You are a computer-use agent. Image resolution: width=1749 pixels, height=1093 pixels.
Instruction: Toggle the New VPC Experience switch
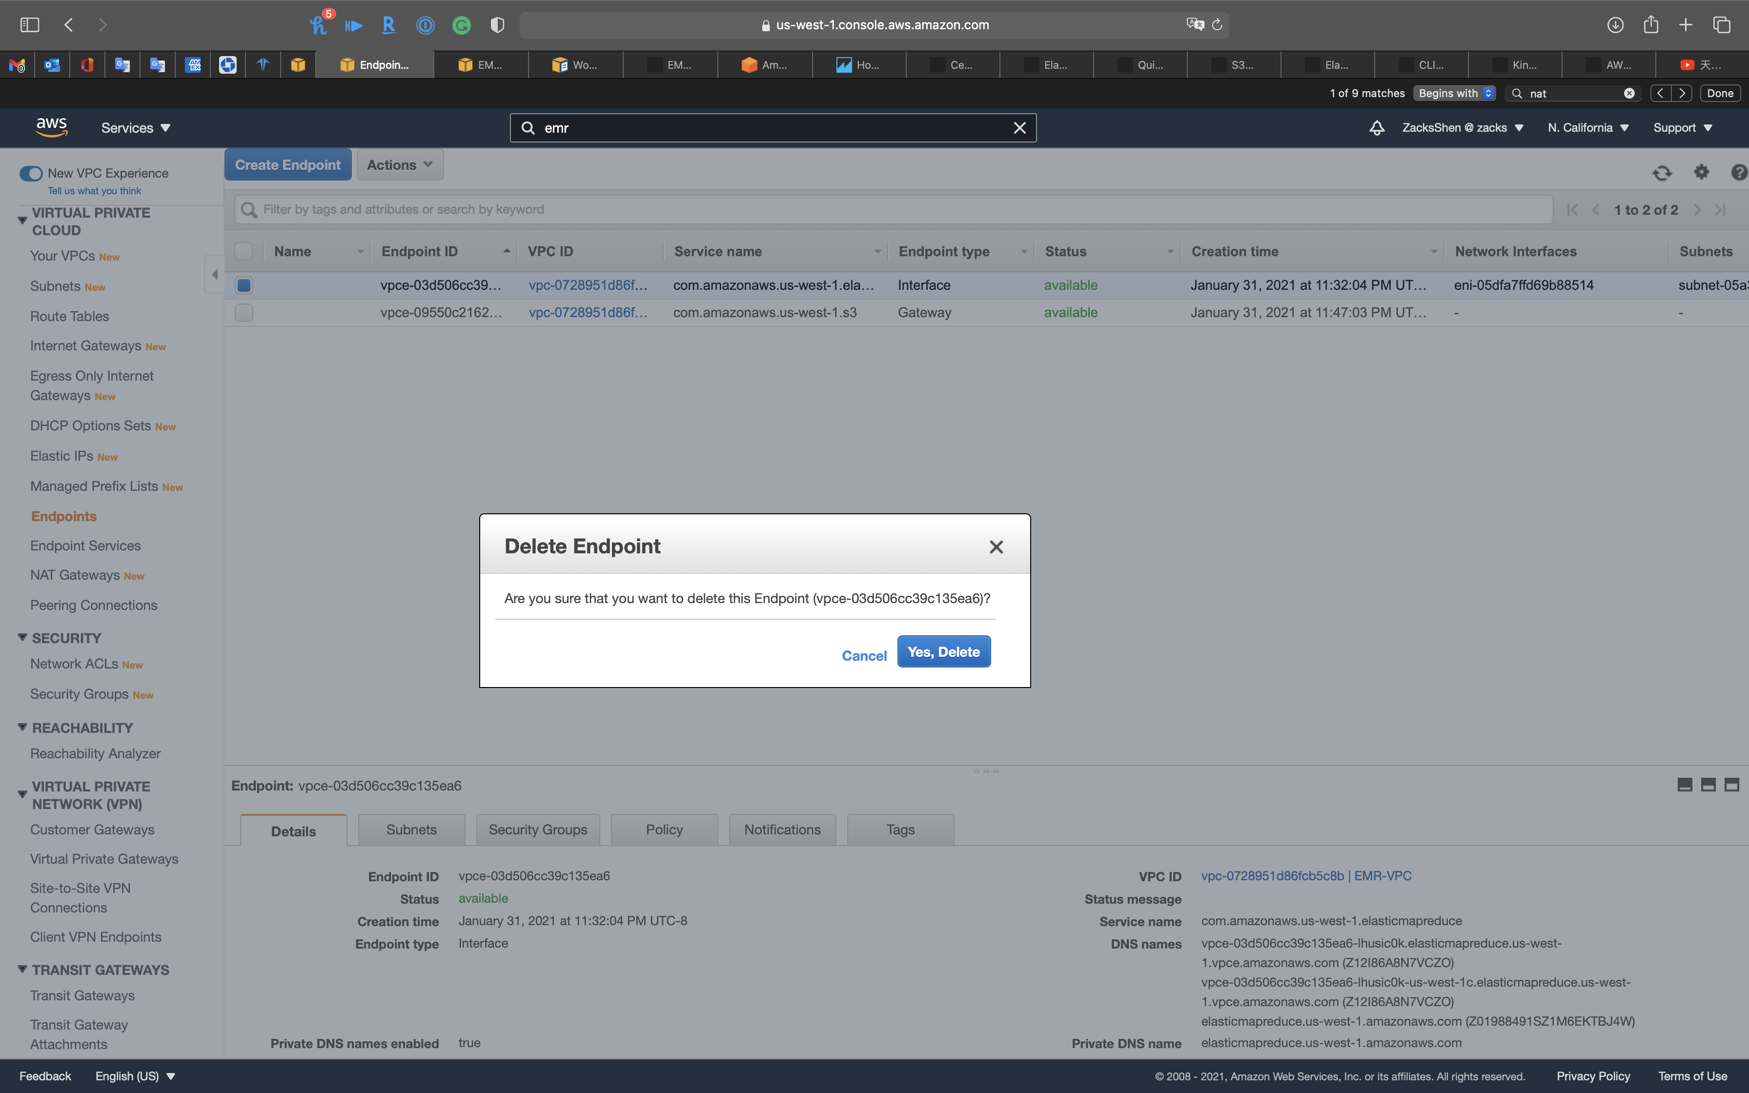pyautogui.click(x=31, y=174)
